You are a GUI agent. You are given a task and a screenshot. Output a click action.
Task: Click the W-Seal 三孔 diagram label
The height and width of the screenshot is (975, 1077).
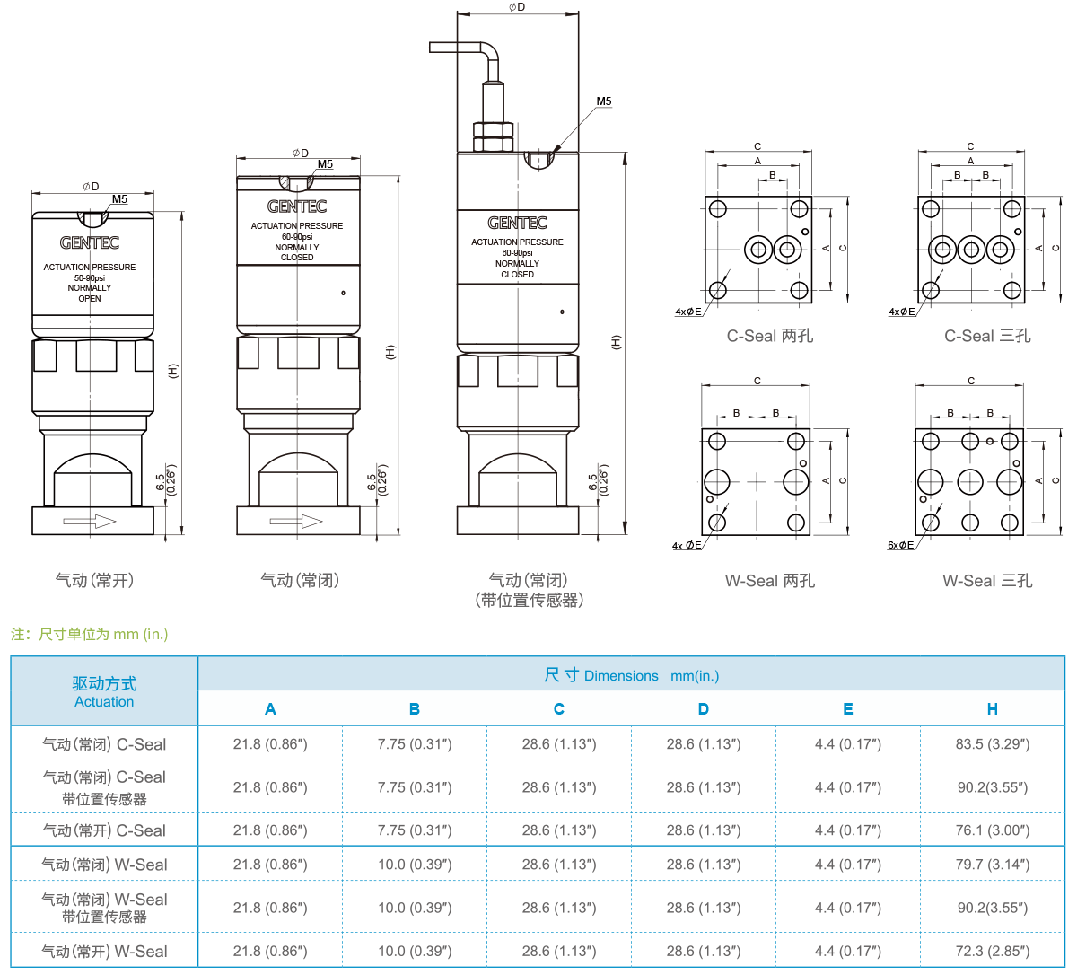(987, 582)
